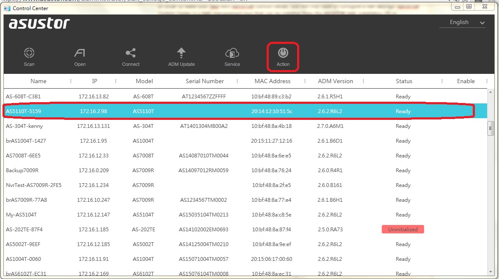Select the Backup7009R device

[22, 171]
